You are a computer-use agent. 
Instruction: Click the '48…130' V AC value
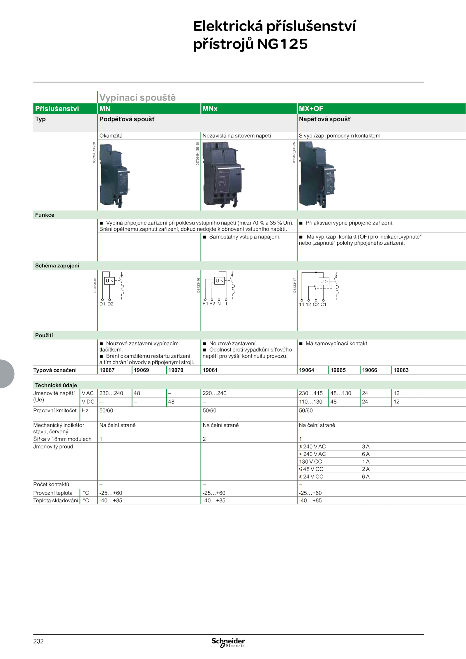341,393
